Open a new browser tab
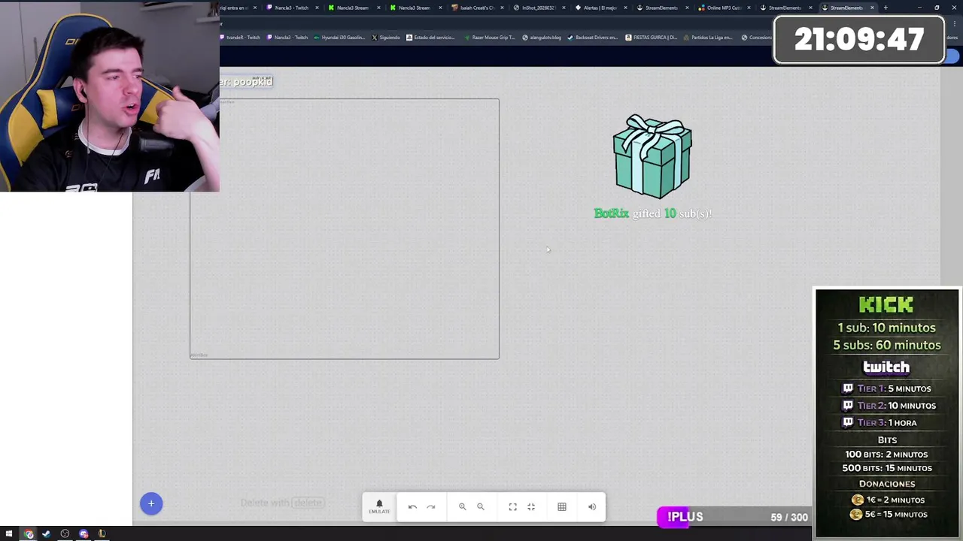963x541 pixels. coord(886,8)
